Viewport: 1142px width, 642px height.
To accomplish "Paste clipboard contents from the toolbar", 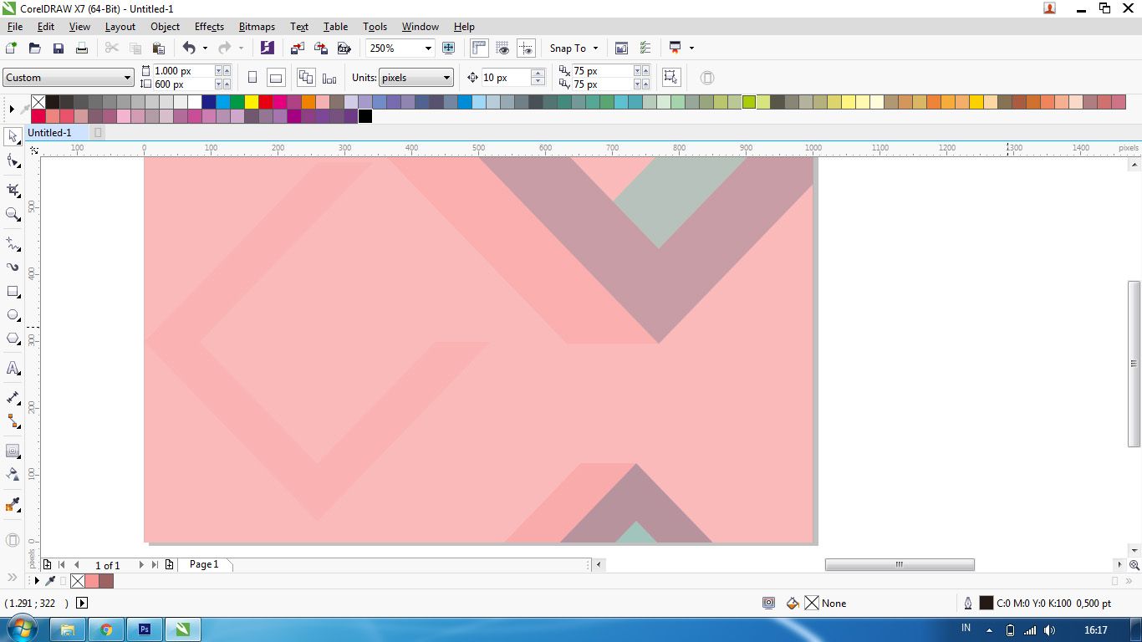I will 158,48.
